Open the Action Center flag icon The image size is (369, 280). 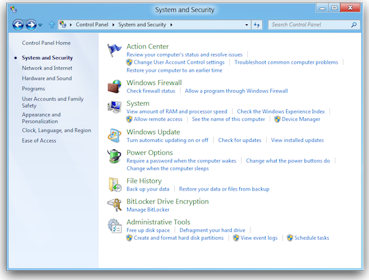pos(115,50)
